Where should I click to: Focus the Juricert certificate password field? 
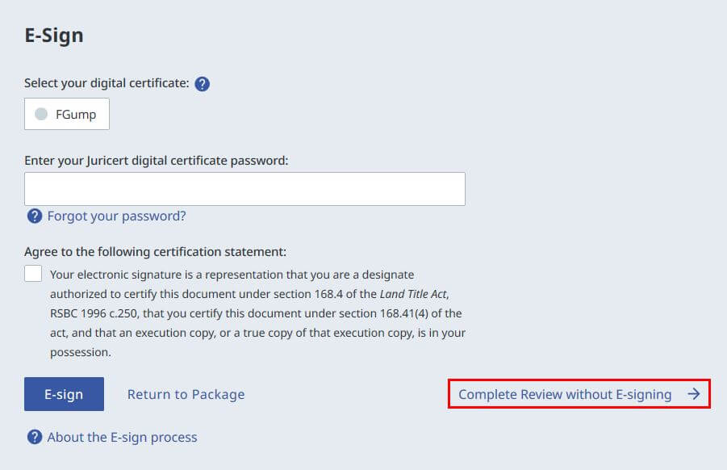click(244, 189)
